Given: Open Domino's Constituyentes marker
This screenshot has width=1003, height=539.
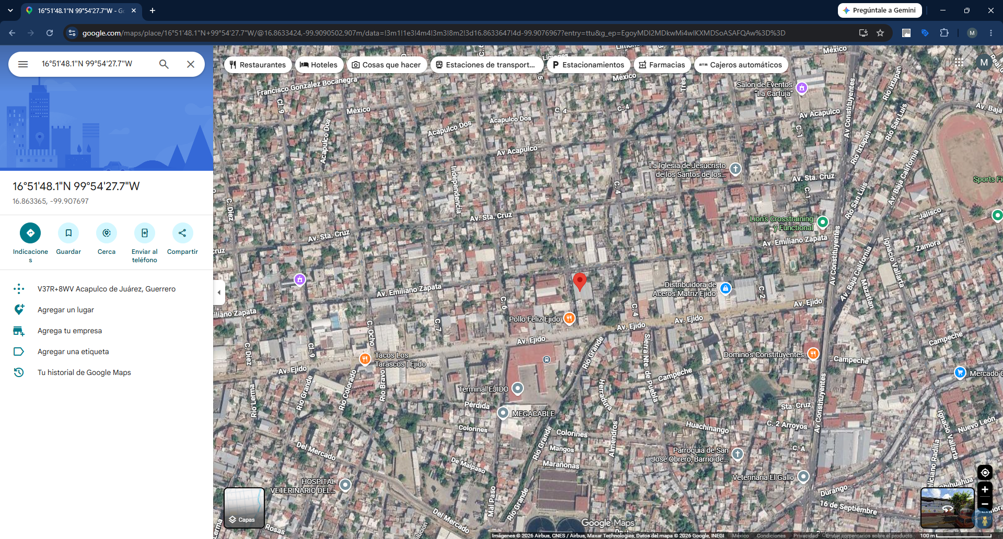Looking at the screenshot, I should point(813,354).
